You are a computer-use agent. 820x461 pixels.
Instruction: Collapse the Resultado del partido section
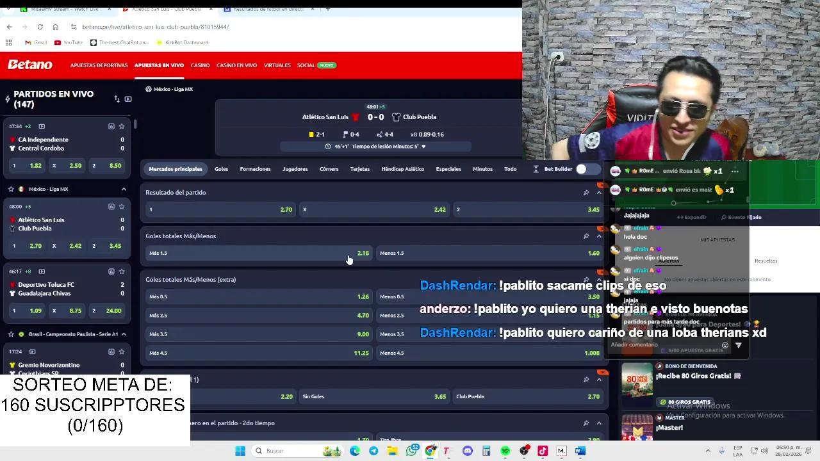(x=599, y=193)
